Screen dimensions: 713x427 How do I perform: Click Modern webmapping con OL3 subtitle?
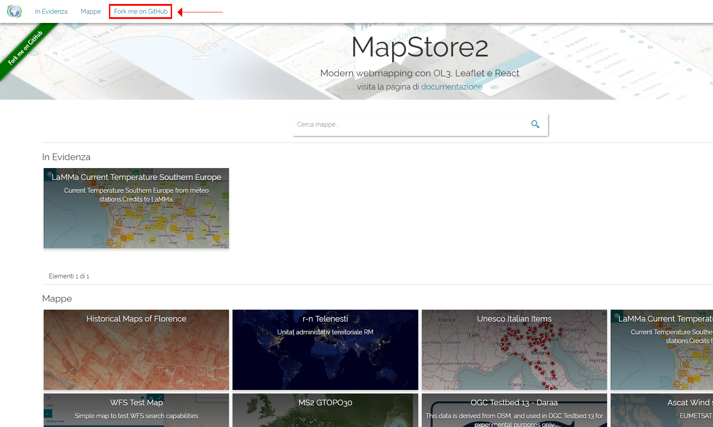(x=420, y=73)
